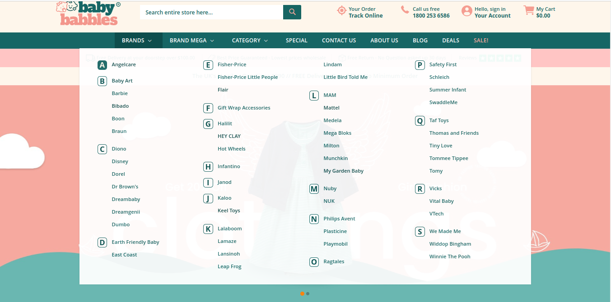
Task: Open the Little Bird Told Me link
Action: pyautogui.click(x=346, y=77)
